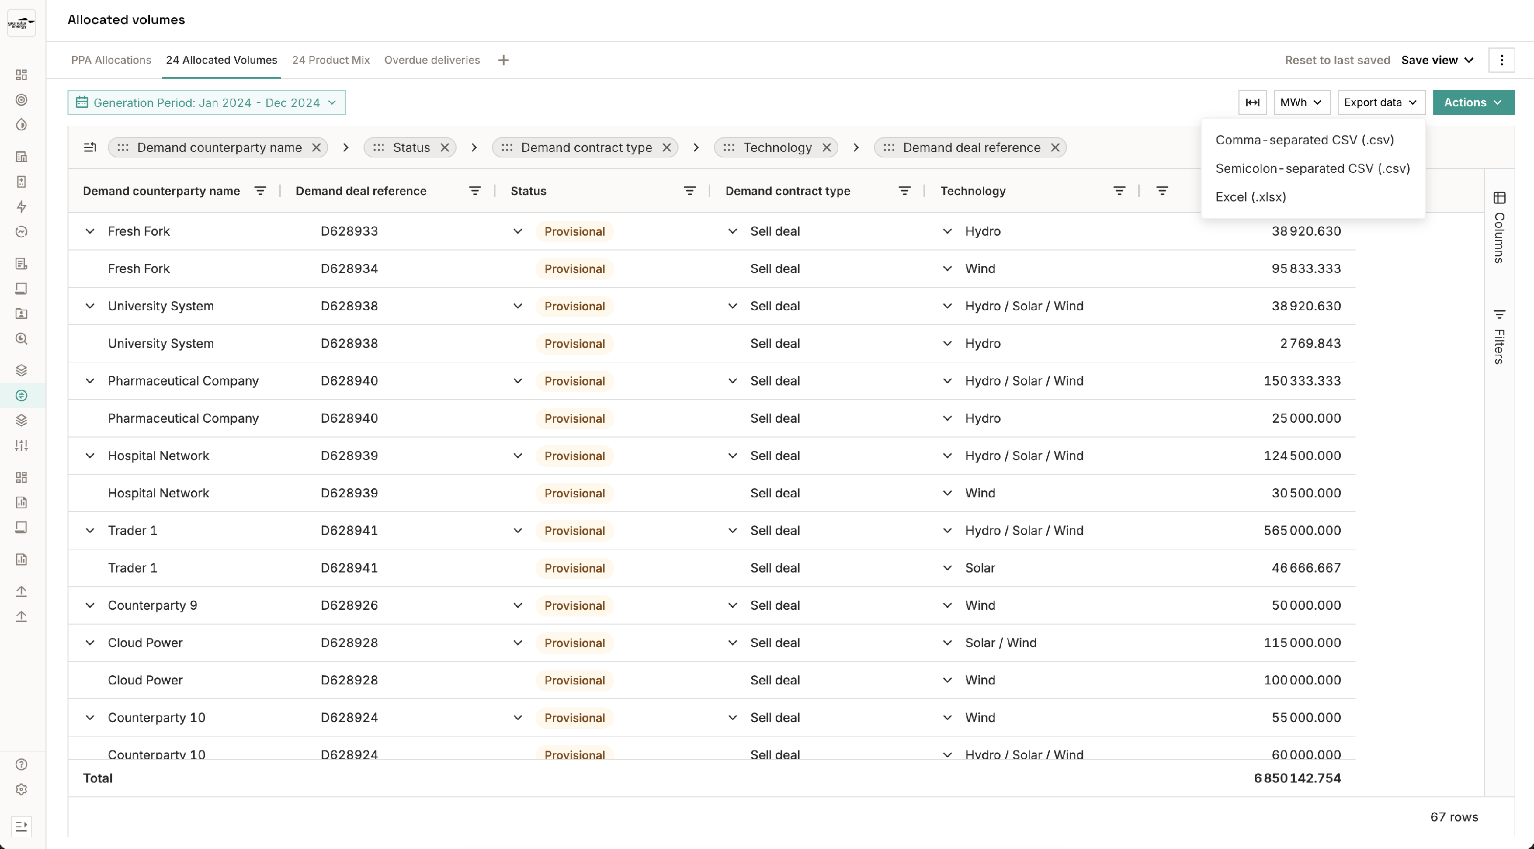The height and width of the screenshot is (849, 1534).
Task: Click the help question mark icon
Action: pyautogui.click(x=21, y=765)
